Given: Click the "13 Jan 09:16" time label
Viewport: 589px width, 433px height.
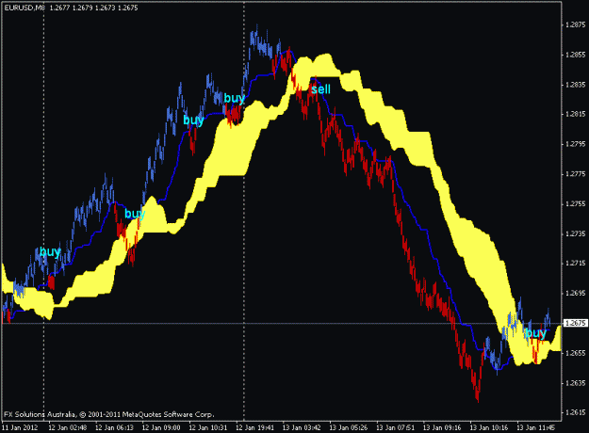Looking at the screenshot, I should pos(442,427).
